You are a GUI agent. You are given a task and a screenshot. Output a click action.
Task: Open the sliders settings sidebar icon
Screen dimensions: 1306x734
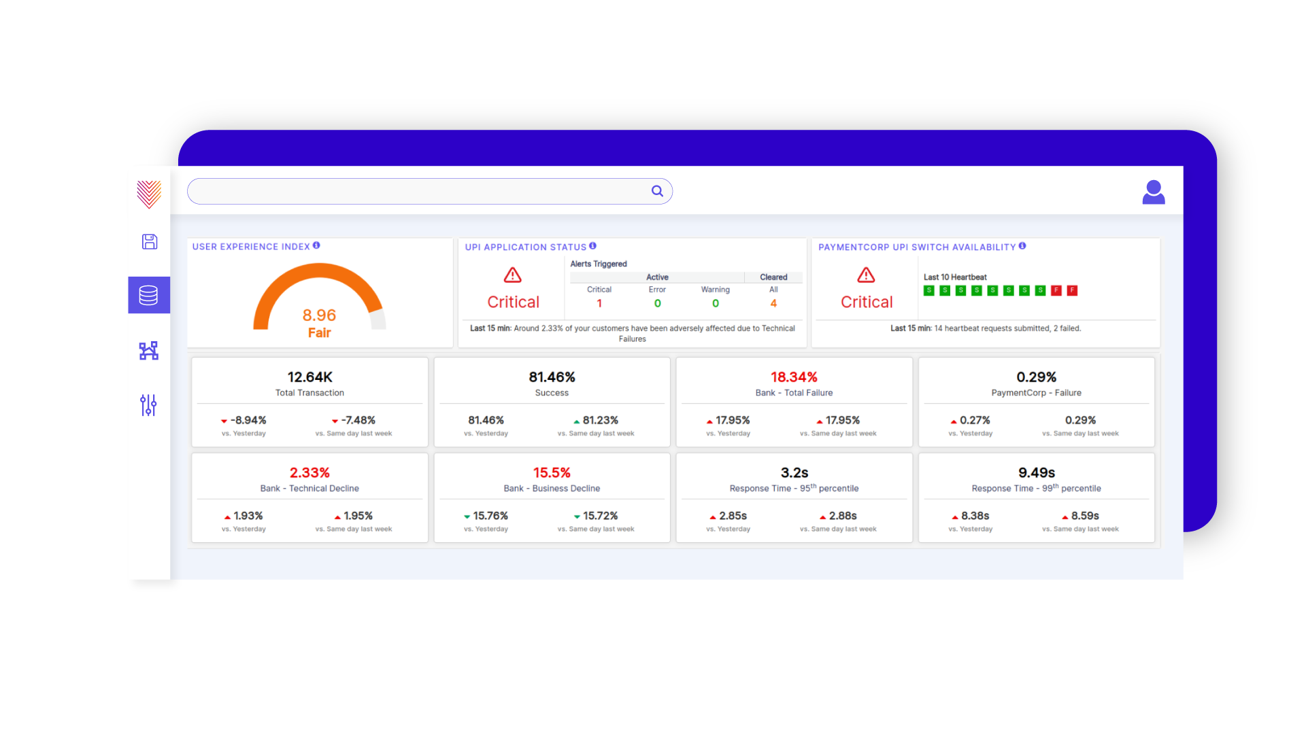click(x=149, y=405)
